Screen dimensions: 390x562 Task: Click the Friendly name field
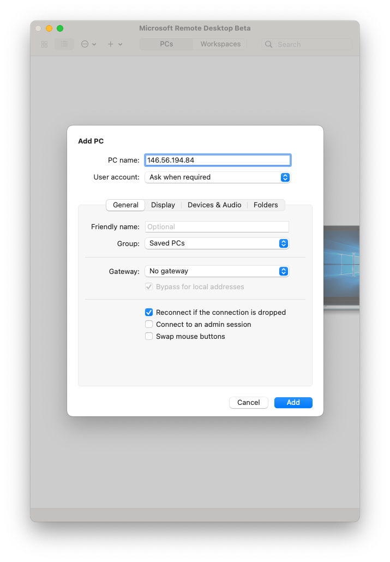[217, 227]
